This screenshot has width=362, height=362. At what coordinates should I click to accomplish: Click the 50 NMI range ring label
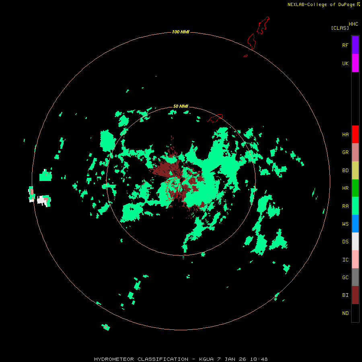click(x=181, y=106)
